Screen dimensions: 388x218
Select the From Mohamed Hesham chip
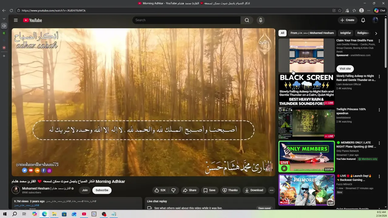[x=312, y=33]
